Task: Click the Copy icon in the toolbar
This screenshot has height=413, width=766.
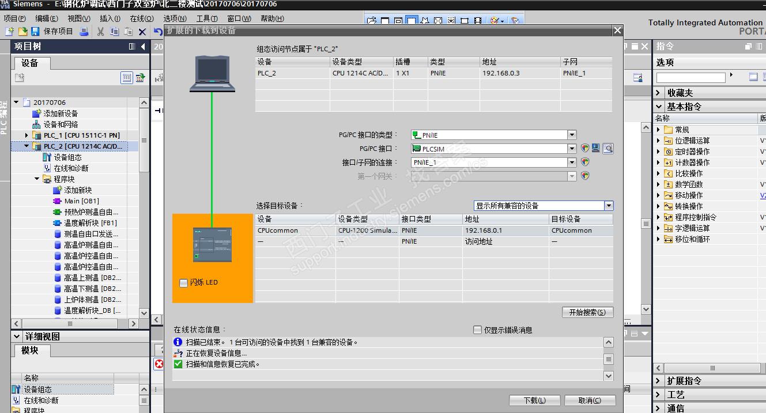Action: 115,32
